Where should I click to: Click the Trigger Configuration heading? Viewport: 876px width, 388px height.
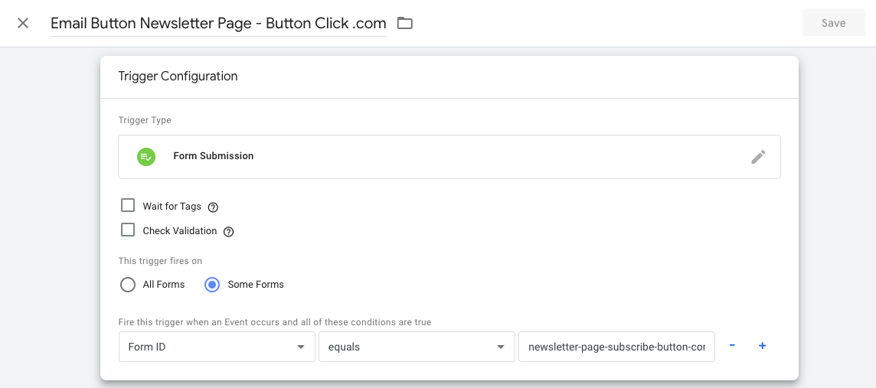point(178,77)
